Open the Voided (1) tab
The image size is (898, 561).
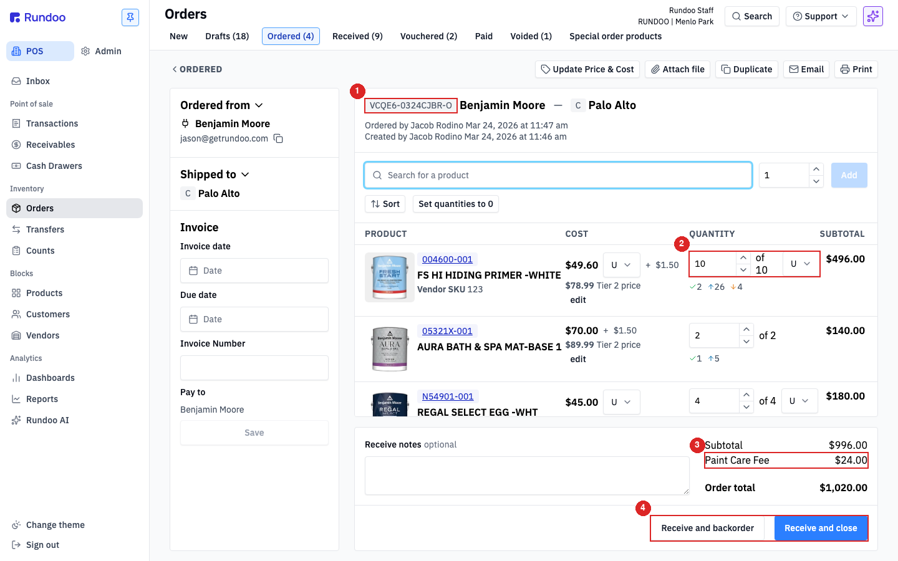pos(531,36)
